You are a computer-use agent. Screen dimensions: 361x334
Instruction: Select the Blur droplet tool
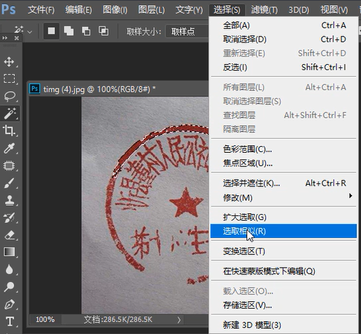[x=9, y=269]
